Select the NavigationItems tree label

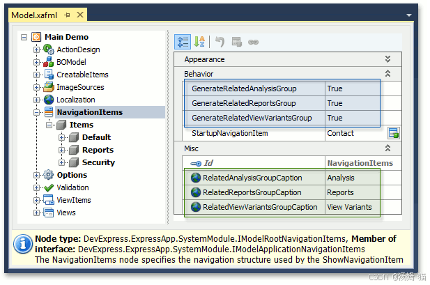pyautogui.click(x=90, y=112)
